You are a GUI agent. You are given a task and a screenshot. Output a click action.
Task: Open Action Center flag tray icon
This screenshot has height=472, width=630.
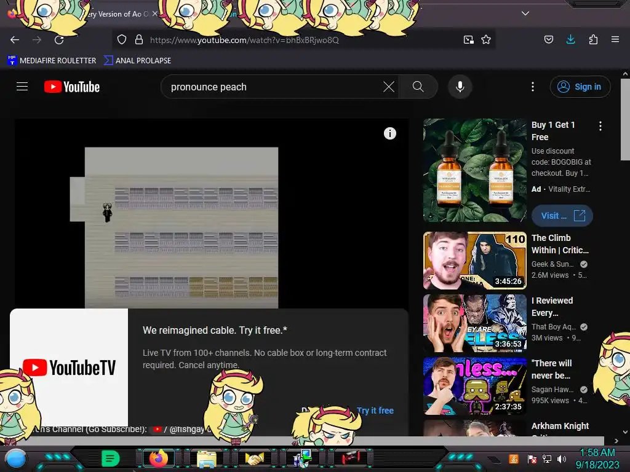click(x=532, y=458)
